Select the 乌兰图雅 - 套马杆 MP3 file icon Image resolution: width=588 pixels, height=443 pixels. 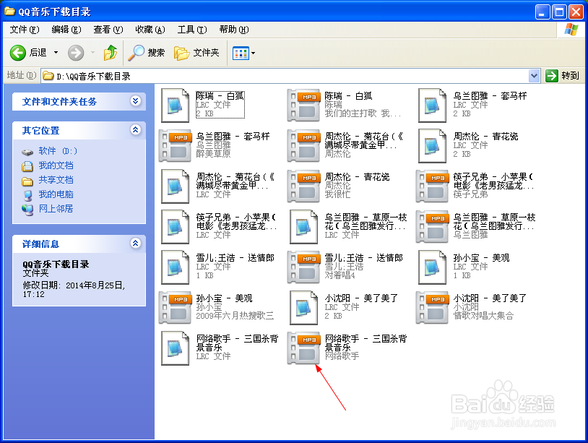175,146
